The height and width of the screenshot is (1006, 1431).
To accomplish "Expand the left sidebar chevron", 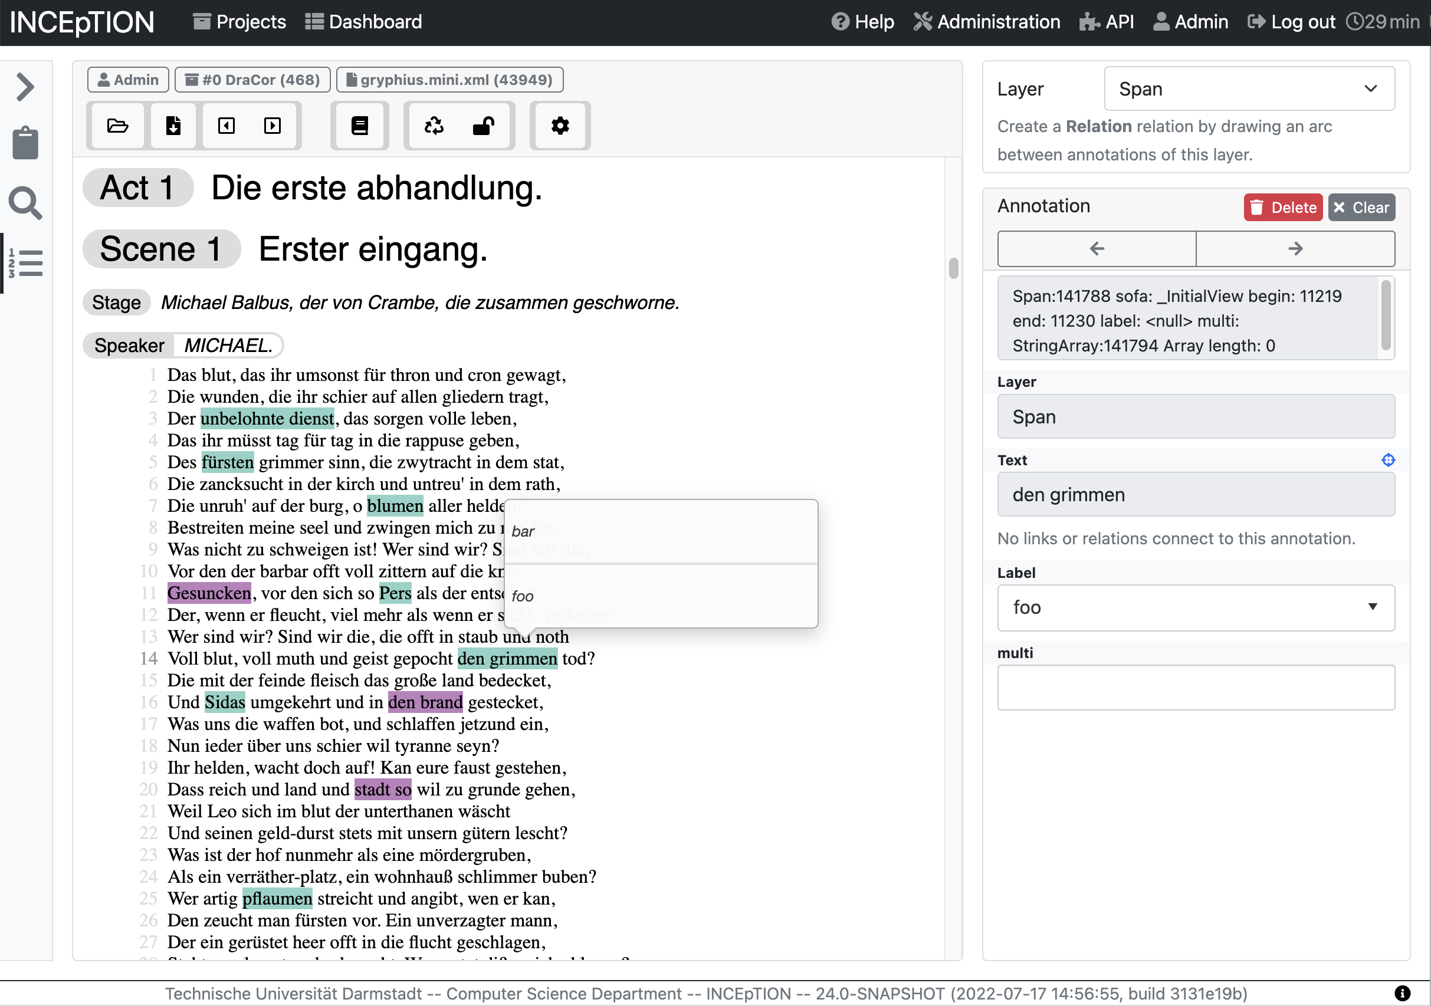I will (25, 87).
